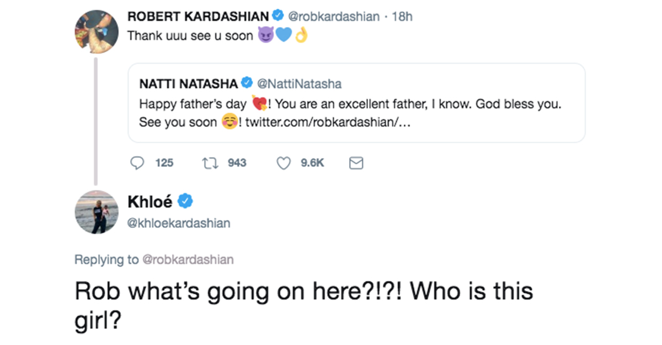Click the devil emoji in Rob's tweet

(268, 35)
